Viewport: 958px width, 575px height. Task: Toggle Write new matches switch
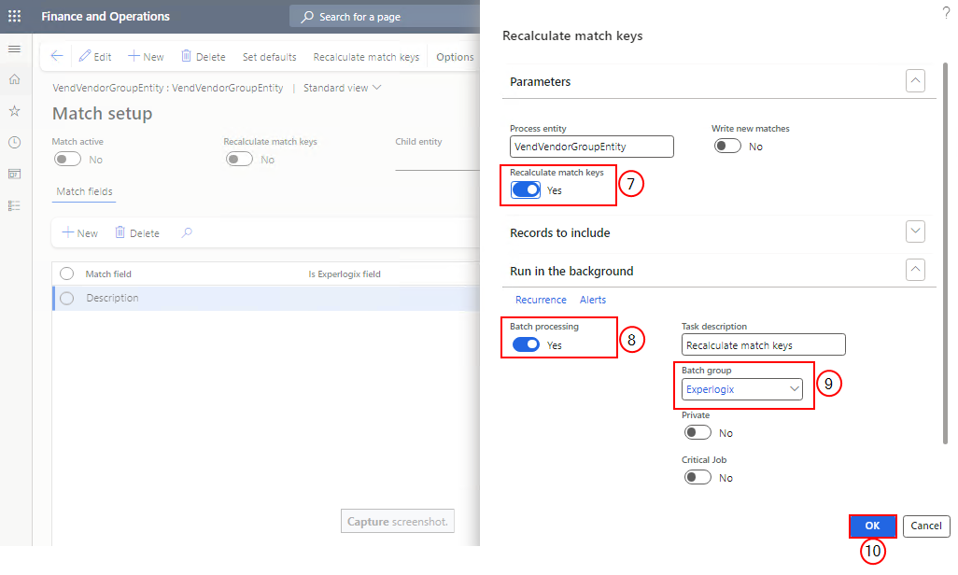727,146
